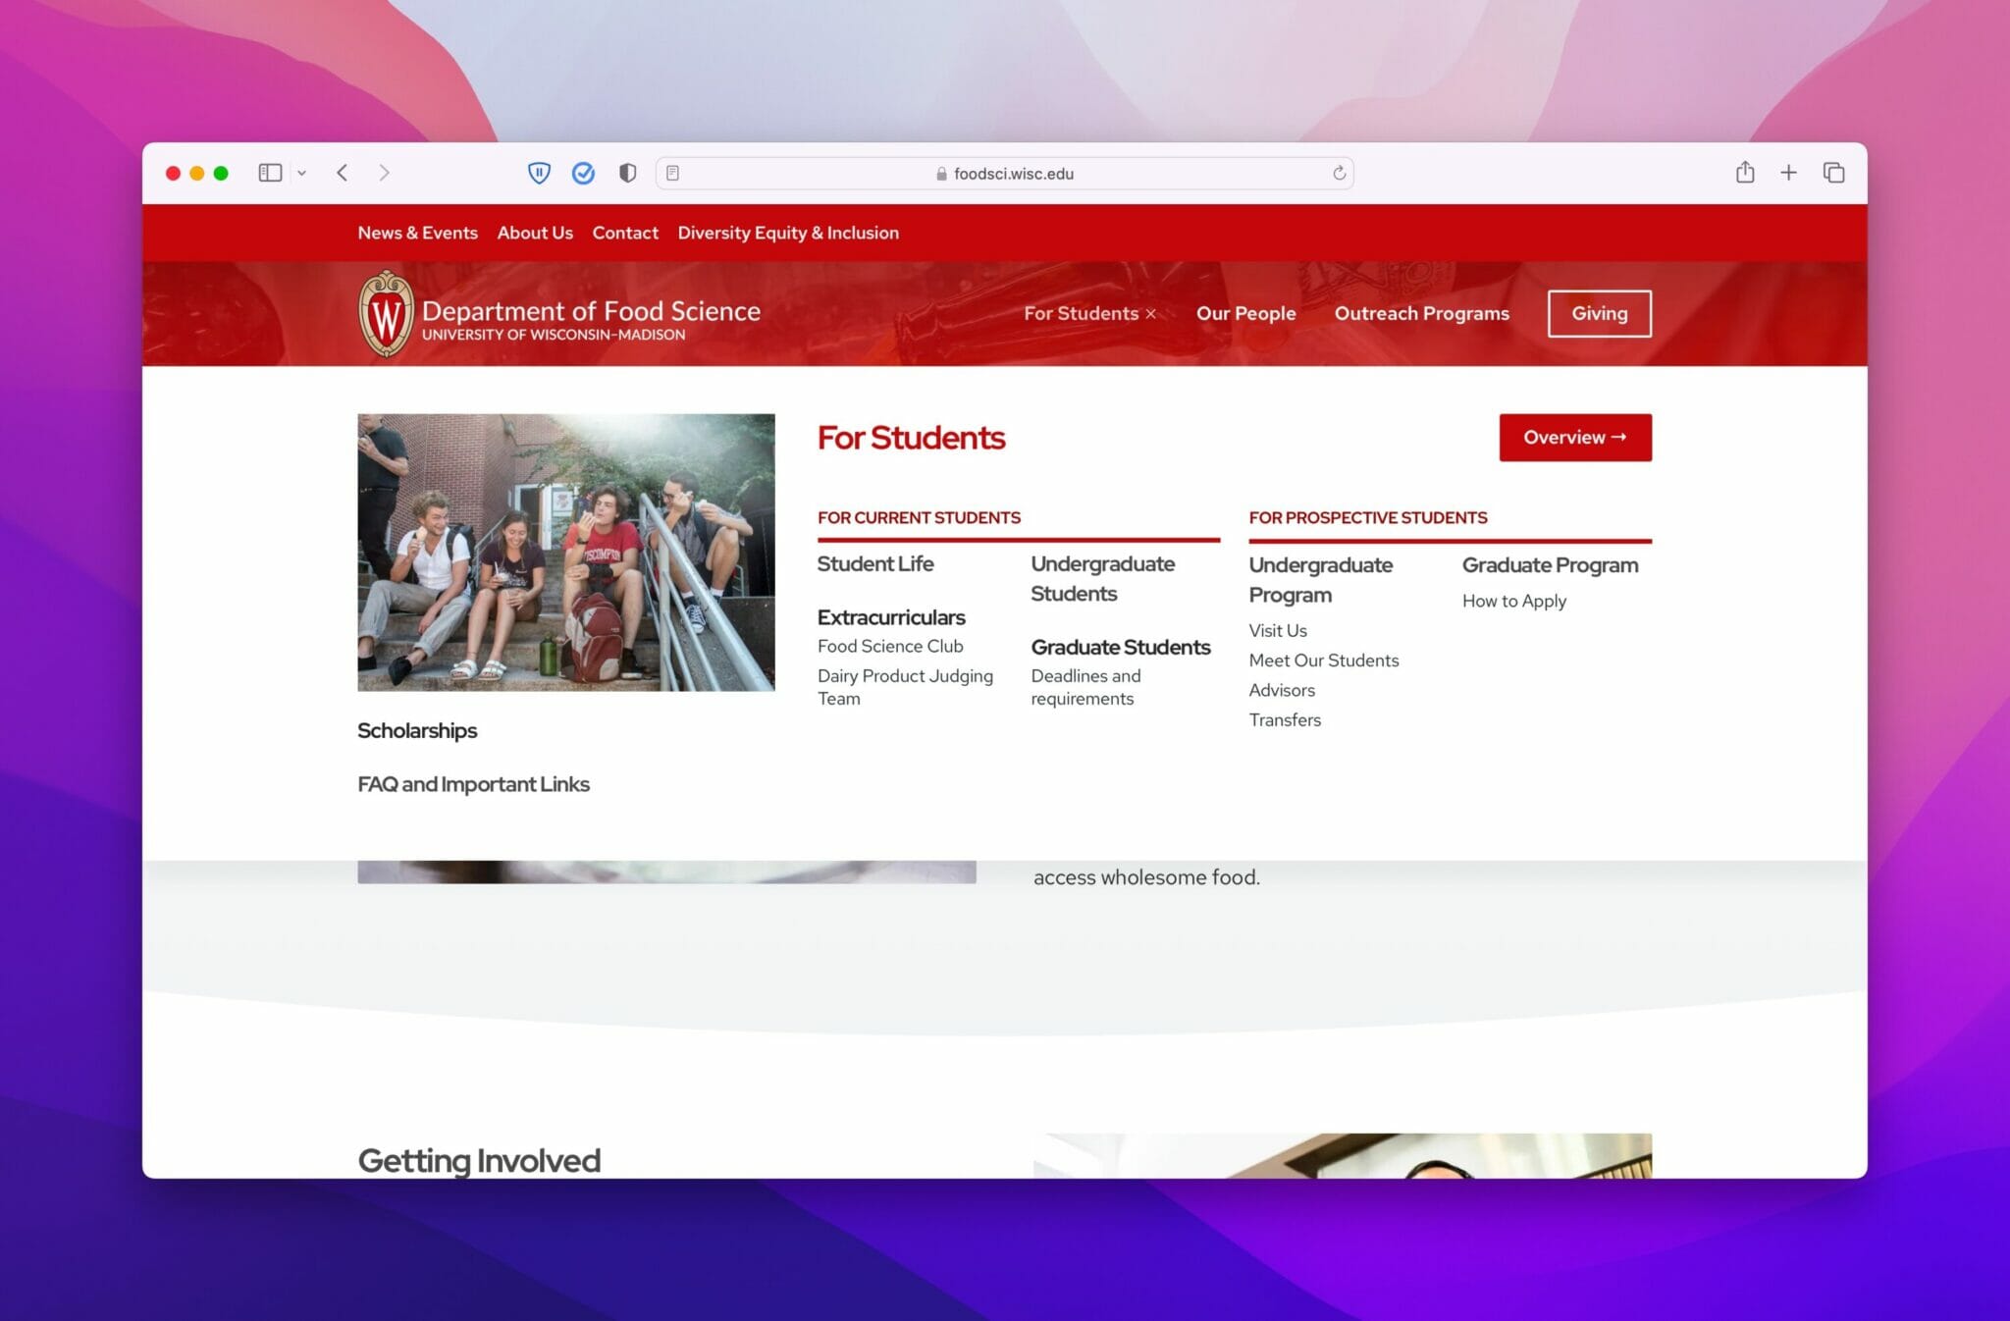This screenshot has height=1321, width=2010.
Task: Open the Student Life link
Action: (x=875, y=563)
